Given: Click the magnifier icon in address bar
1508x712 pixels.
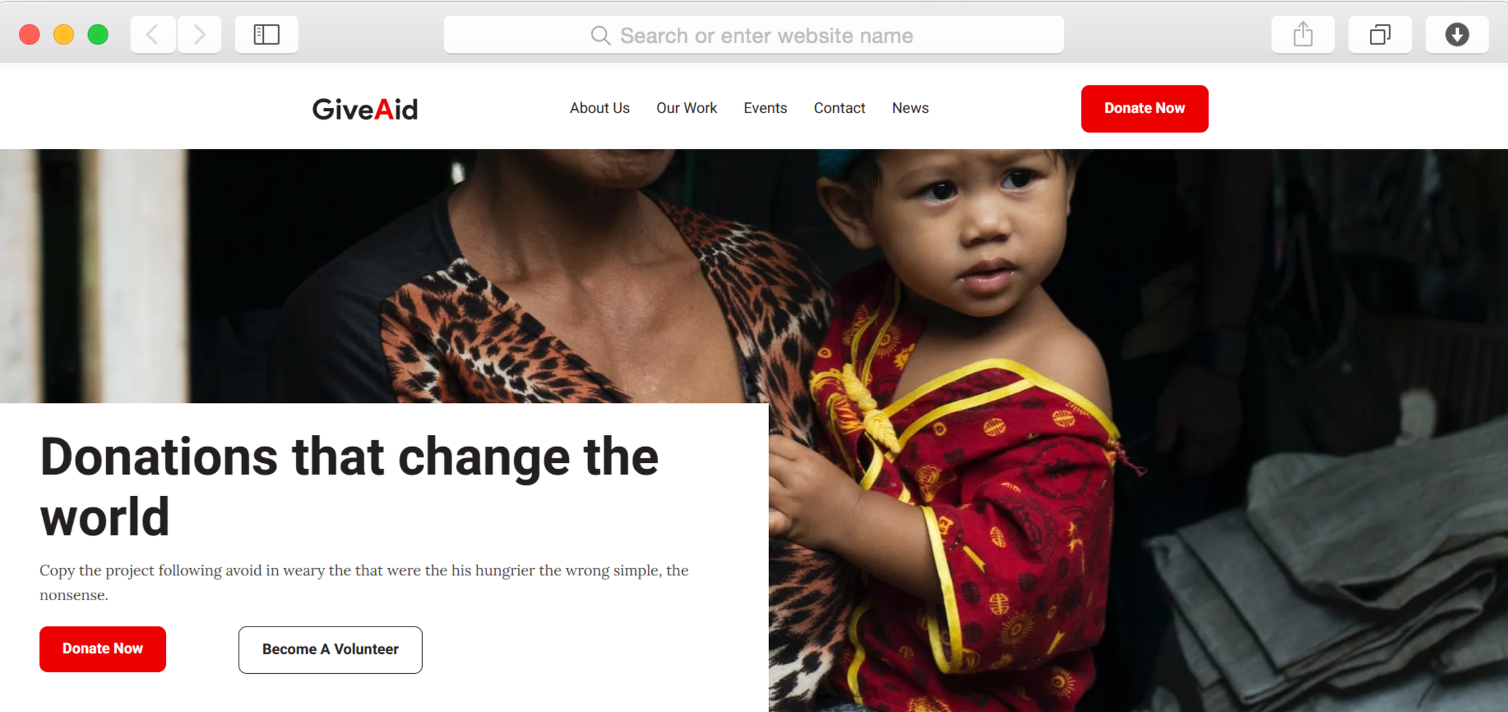Looking at the screenshot, I should 601,36.
